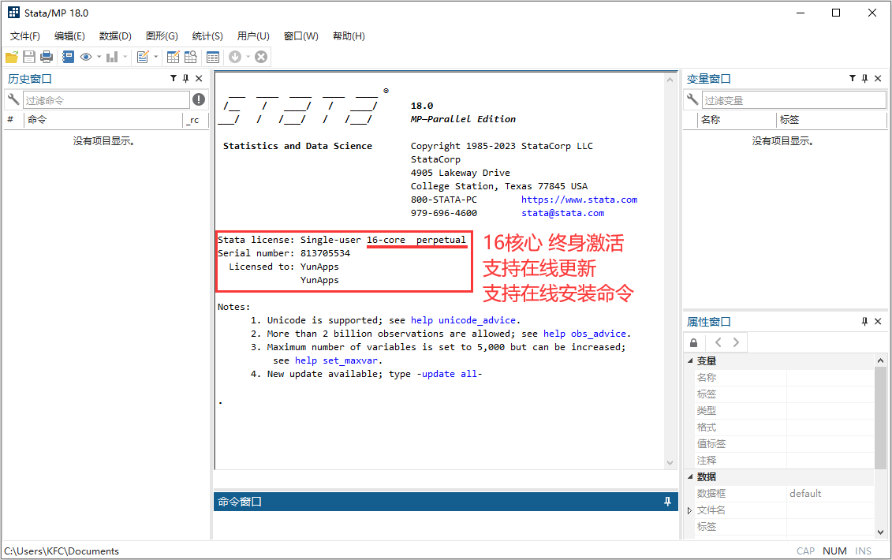Open the 帮助(H) menu

coord(349,35)
